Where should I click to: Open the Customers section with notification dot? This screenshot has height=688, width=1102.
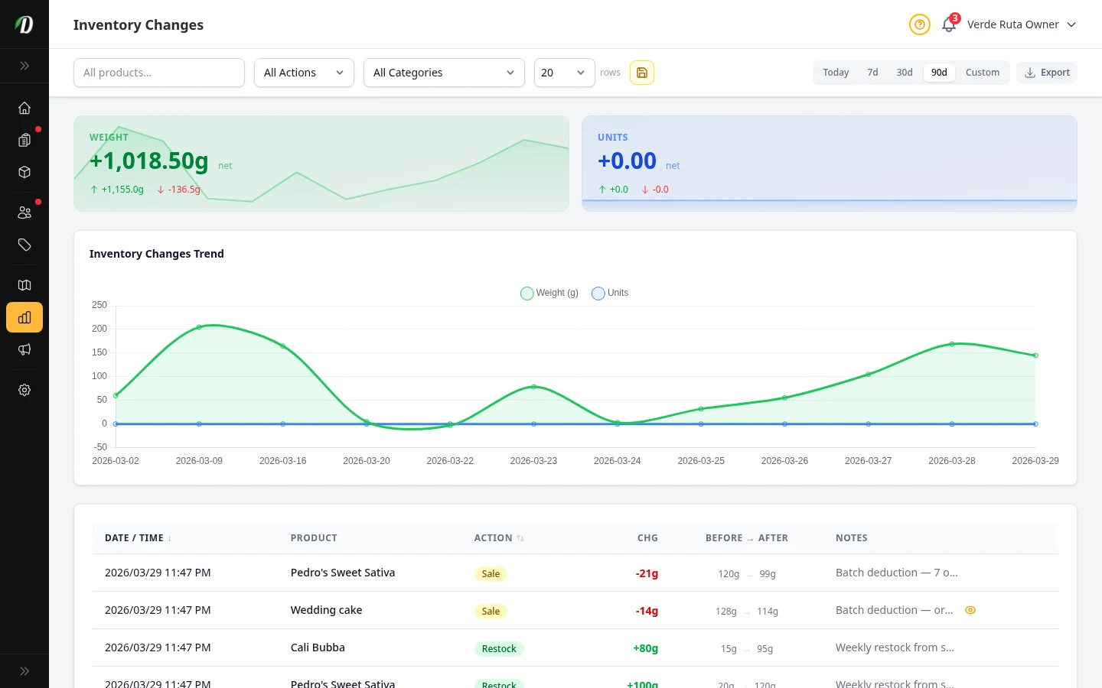(x=24, y=213)
